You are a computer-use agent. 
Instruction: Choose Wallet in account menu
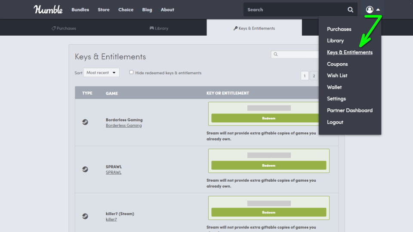pos(334,87)
